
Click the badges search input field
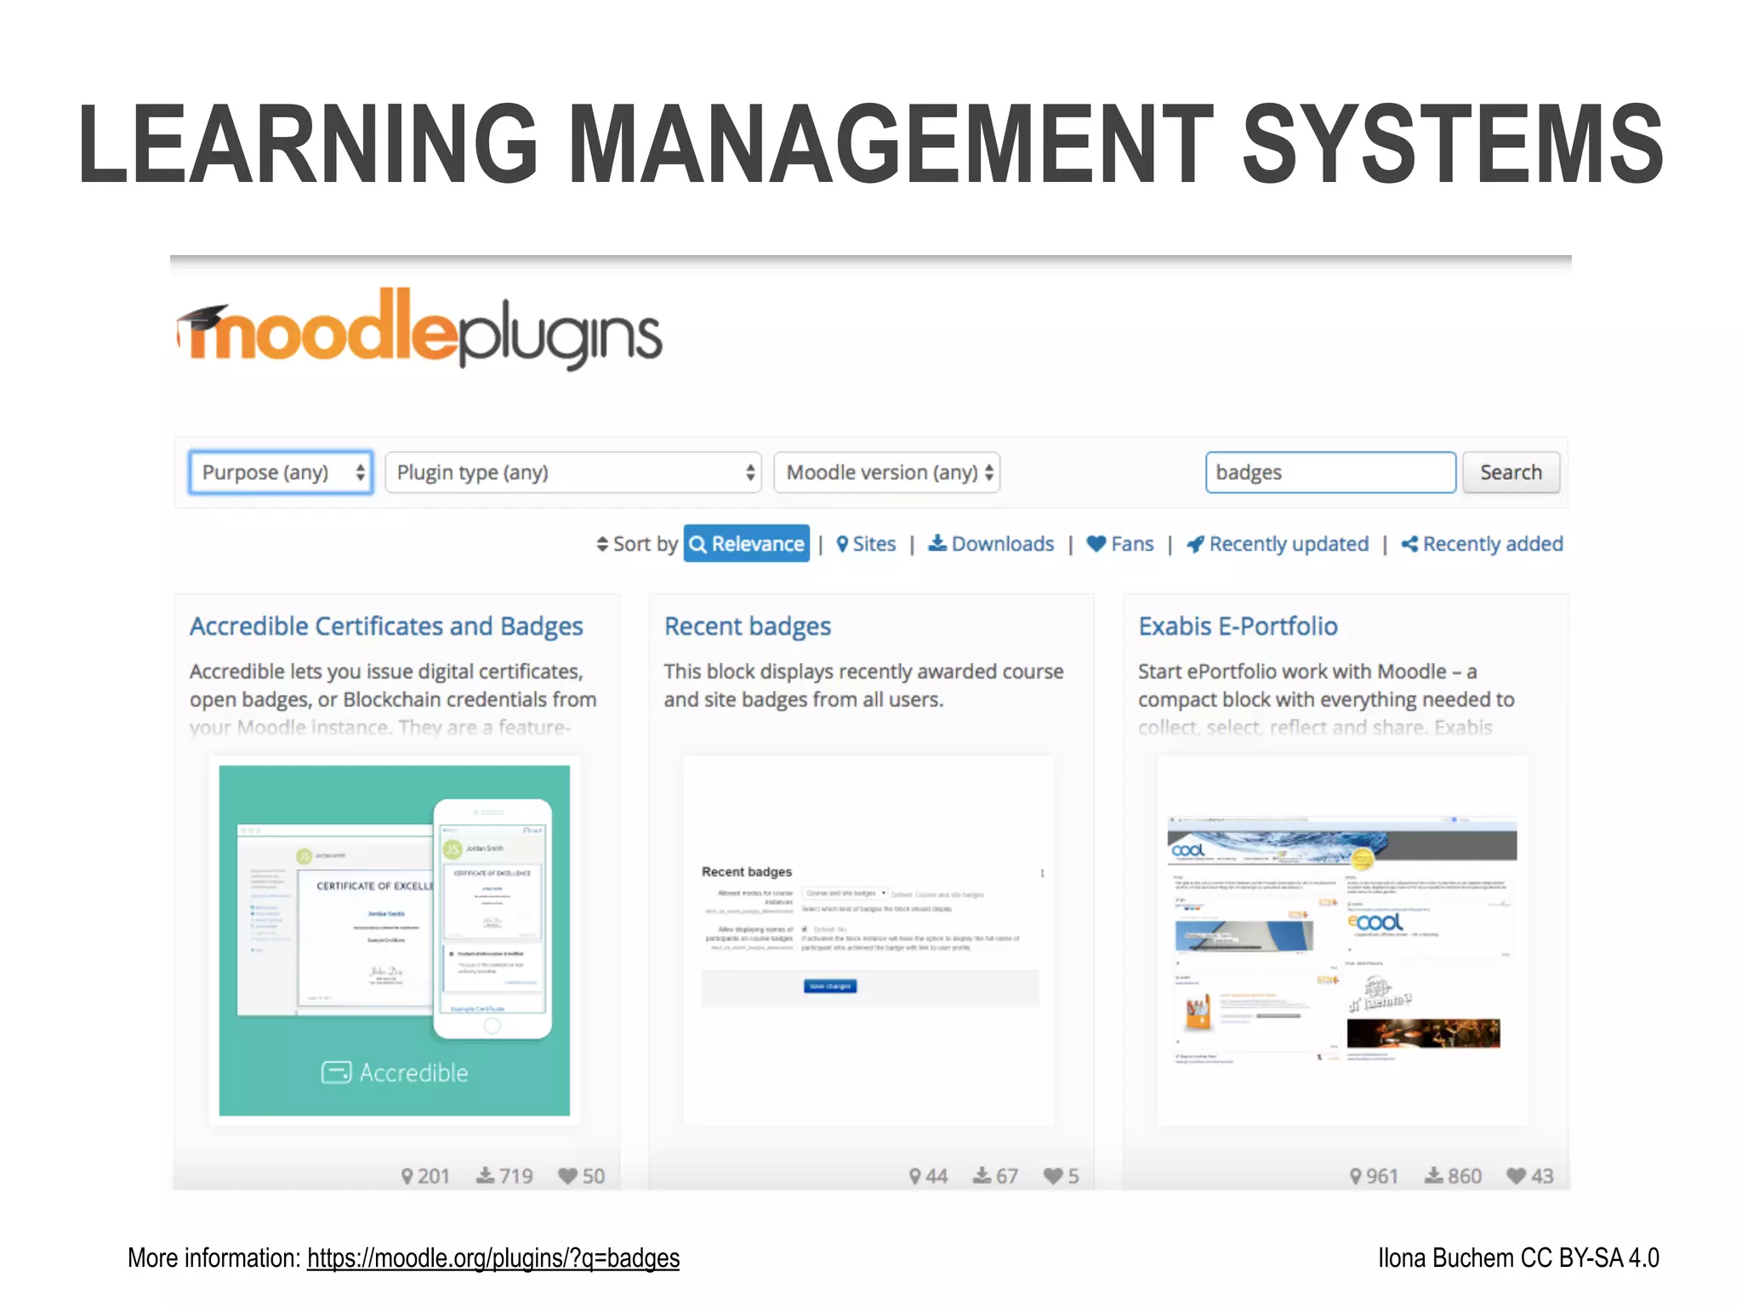point(1330,473)
